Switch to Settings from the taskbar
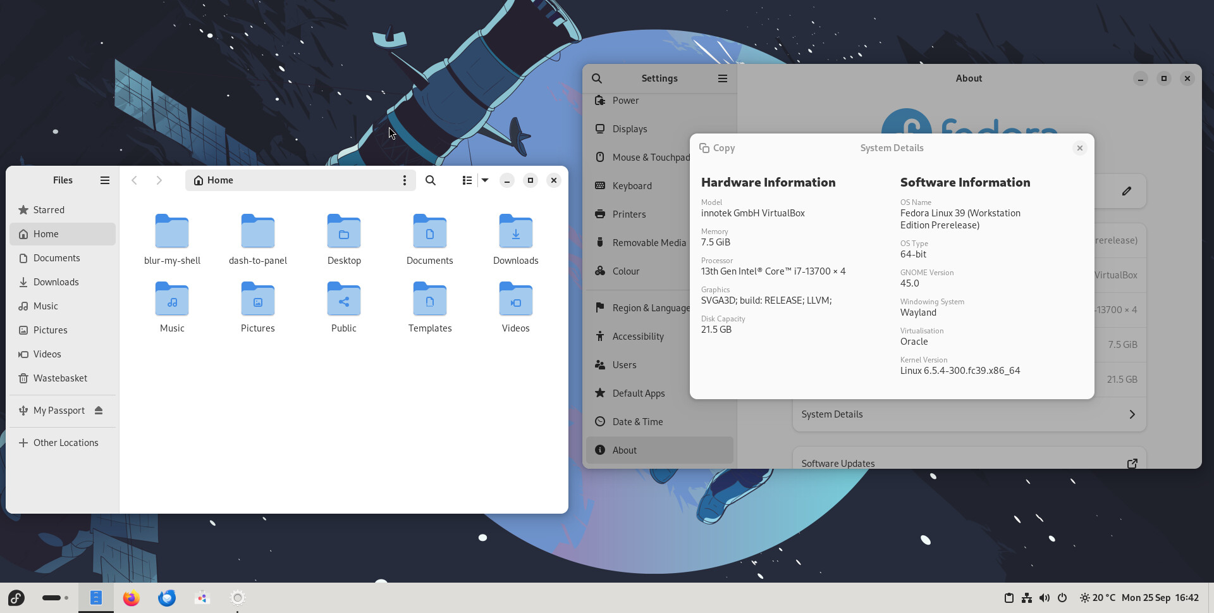 238,598
